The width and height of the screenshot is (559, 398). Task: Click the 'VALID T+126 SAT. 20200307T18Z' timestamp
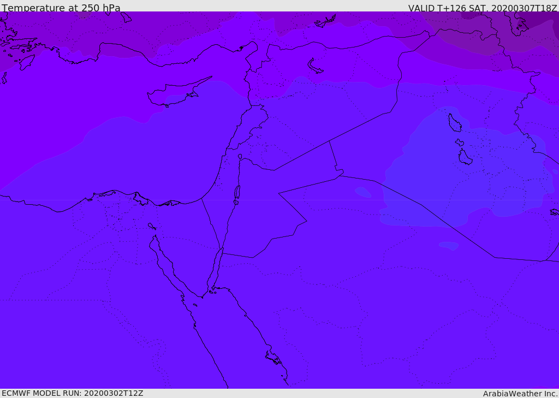click(x=483, y=8)
